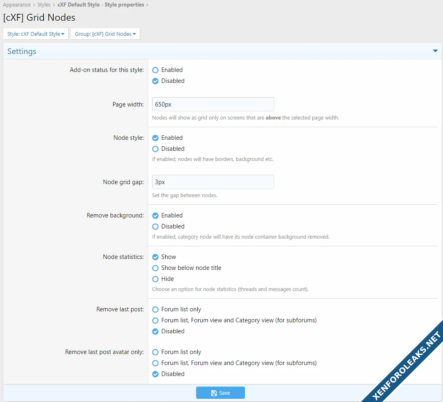Screen dimensions: 443x402
Task: Select Hide for Node statistics
Action: (x=155, y=279)
